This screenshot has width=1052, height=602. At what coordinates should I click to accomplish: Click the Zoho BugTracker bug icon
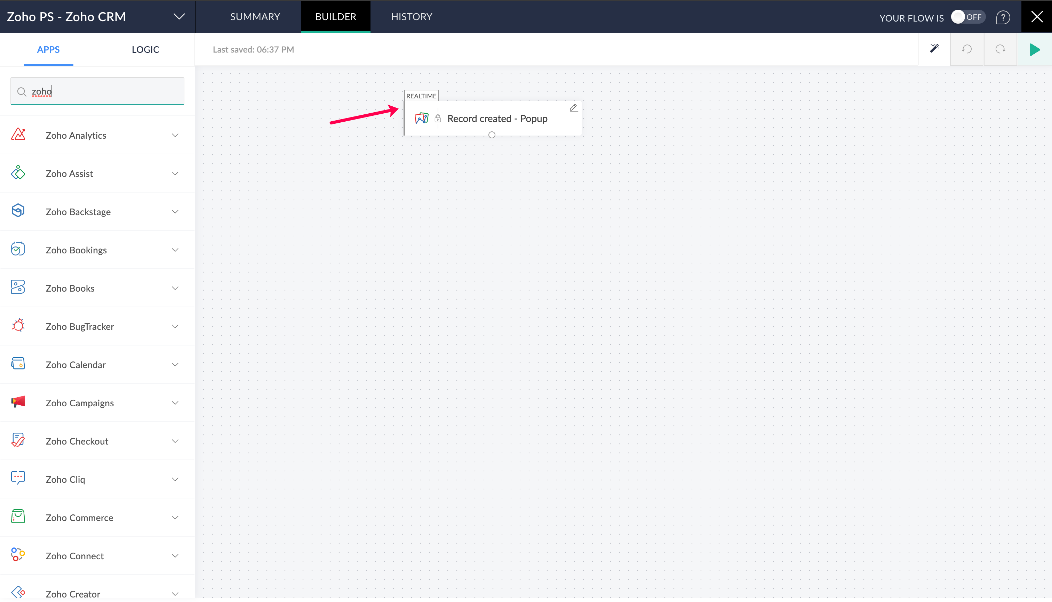18,325
